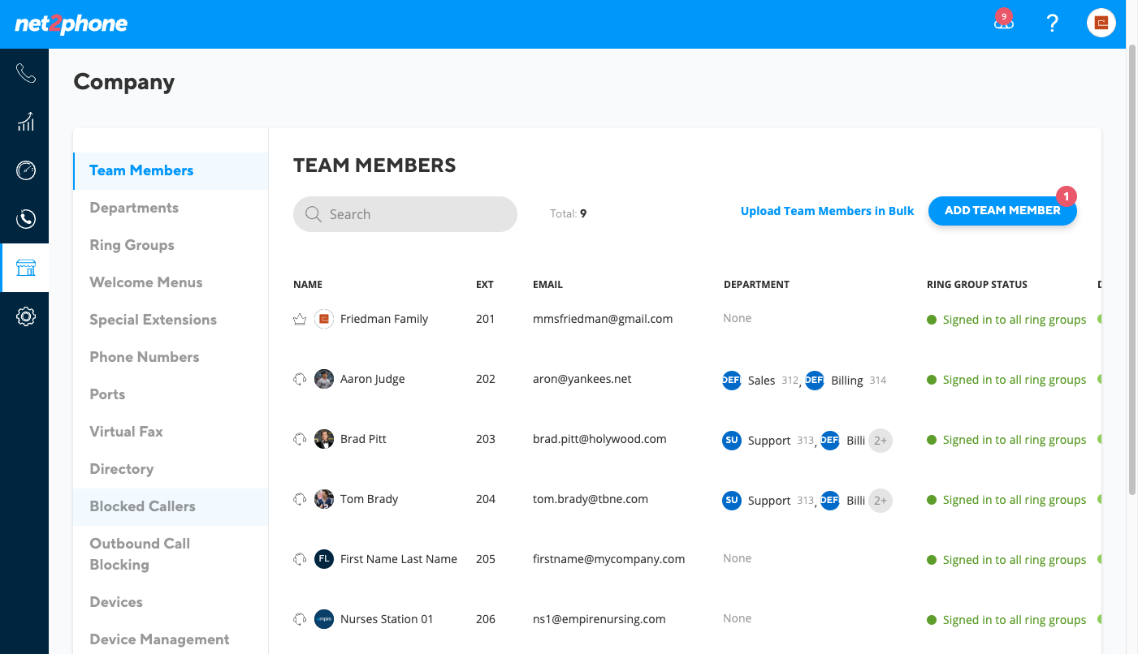
Task: Click the headset icon beside Tom Brady
Action: click(299, 499)
